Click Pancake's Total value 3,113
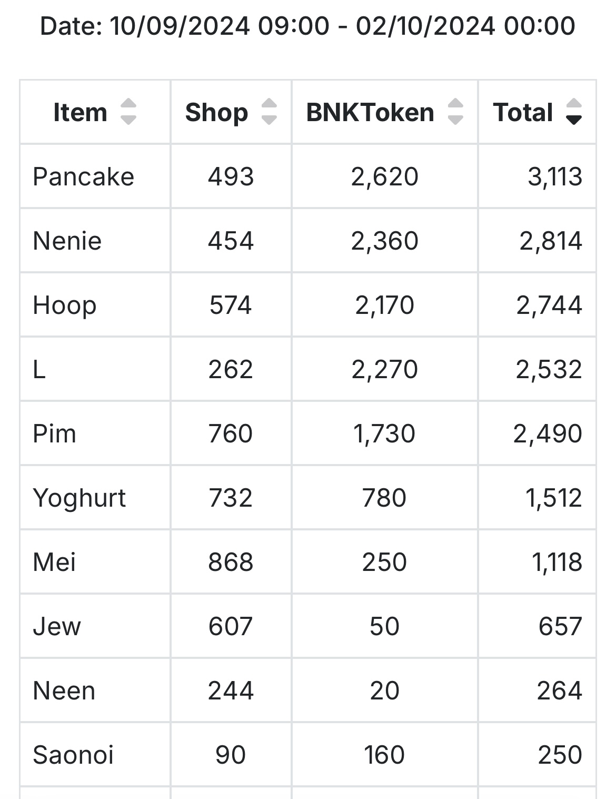 [555, 176]
